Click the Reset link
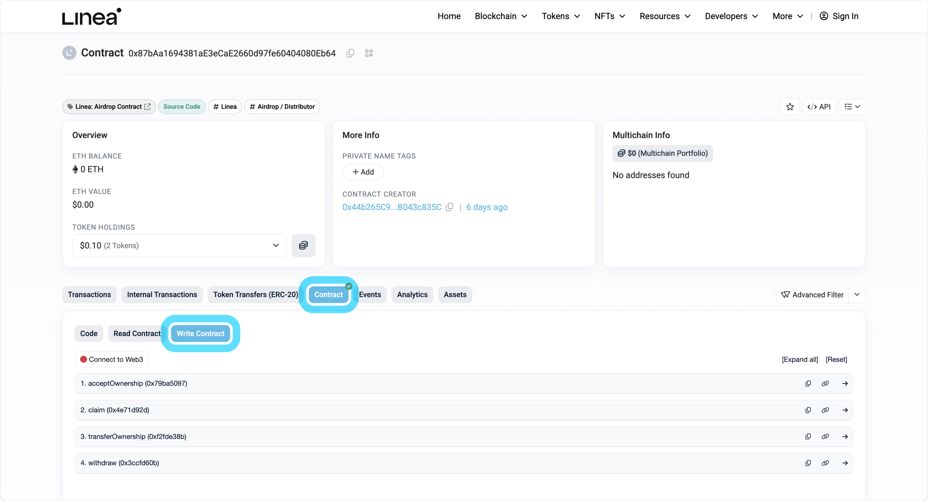 [836, 359]
